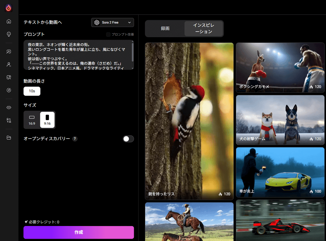Select the 10s video length option

click(32, 91)
